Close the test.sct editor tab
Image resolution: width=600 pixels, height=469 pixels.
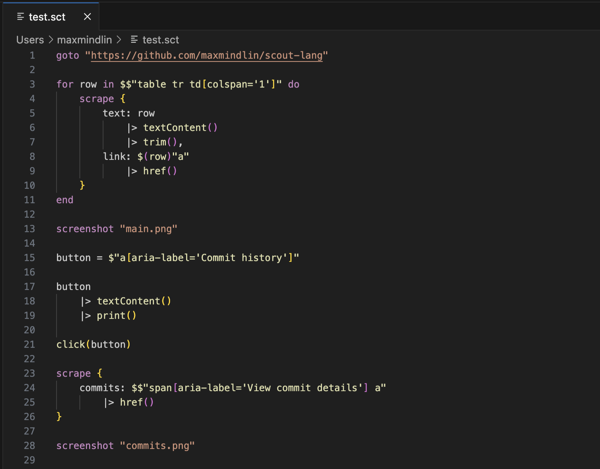87,17
